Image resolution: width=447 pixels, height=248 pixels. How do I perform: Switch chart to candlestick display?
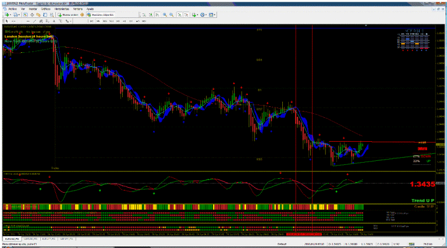click(x=150, y=15)
